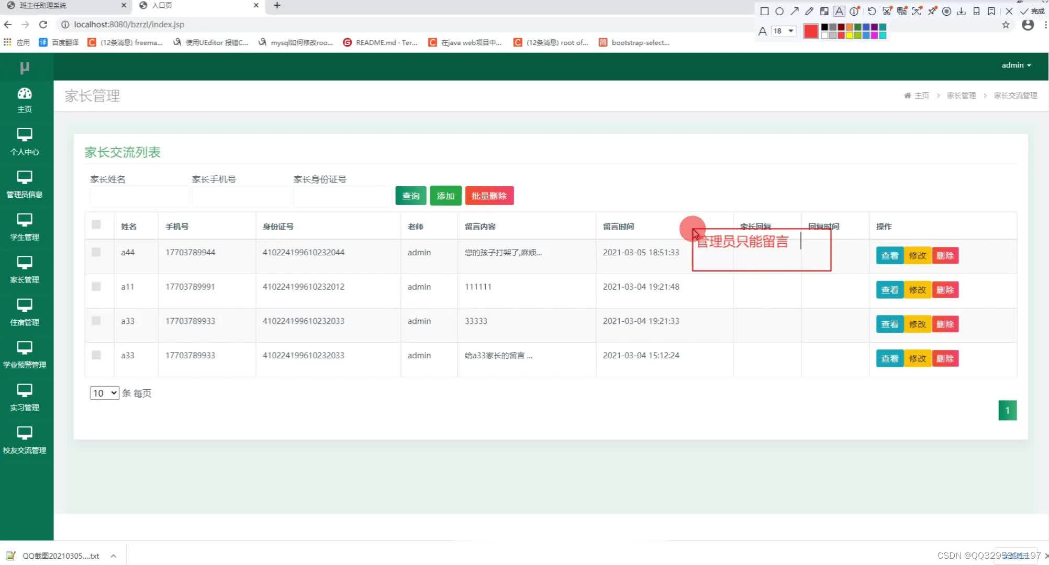Image resolution: width=1049 pixels, height=565 pixels.
Task: Open the 主页 dashboard in sidebar
Action: tap(25, 100)
